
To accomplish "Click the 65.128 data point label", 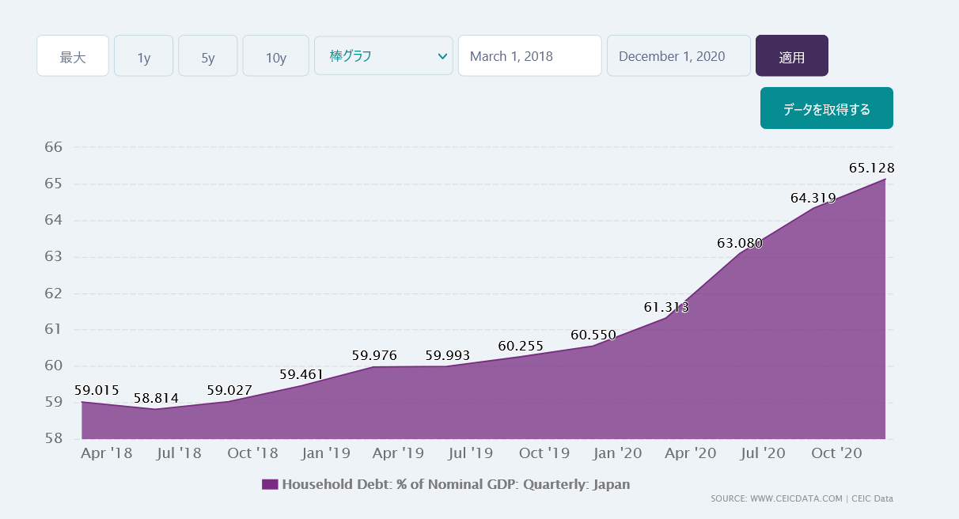I will click(871, 168).
